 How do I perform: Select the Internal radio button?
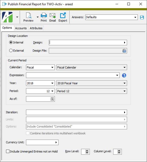pos(11,42)
